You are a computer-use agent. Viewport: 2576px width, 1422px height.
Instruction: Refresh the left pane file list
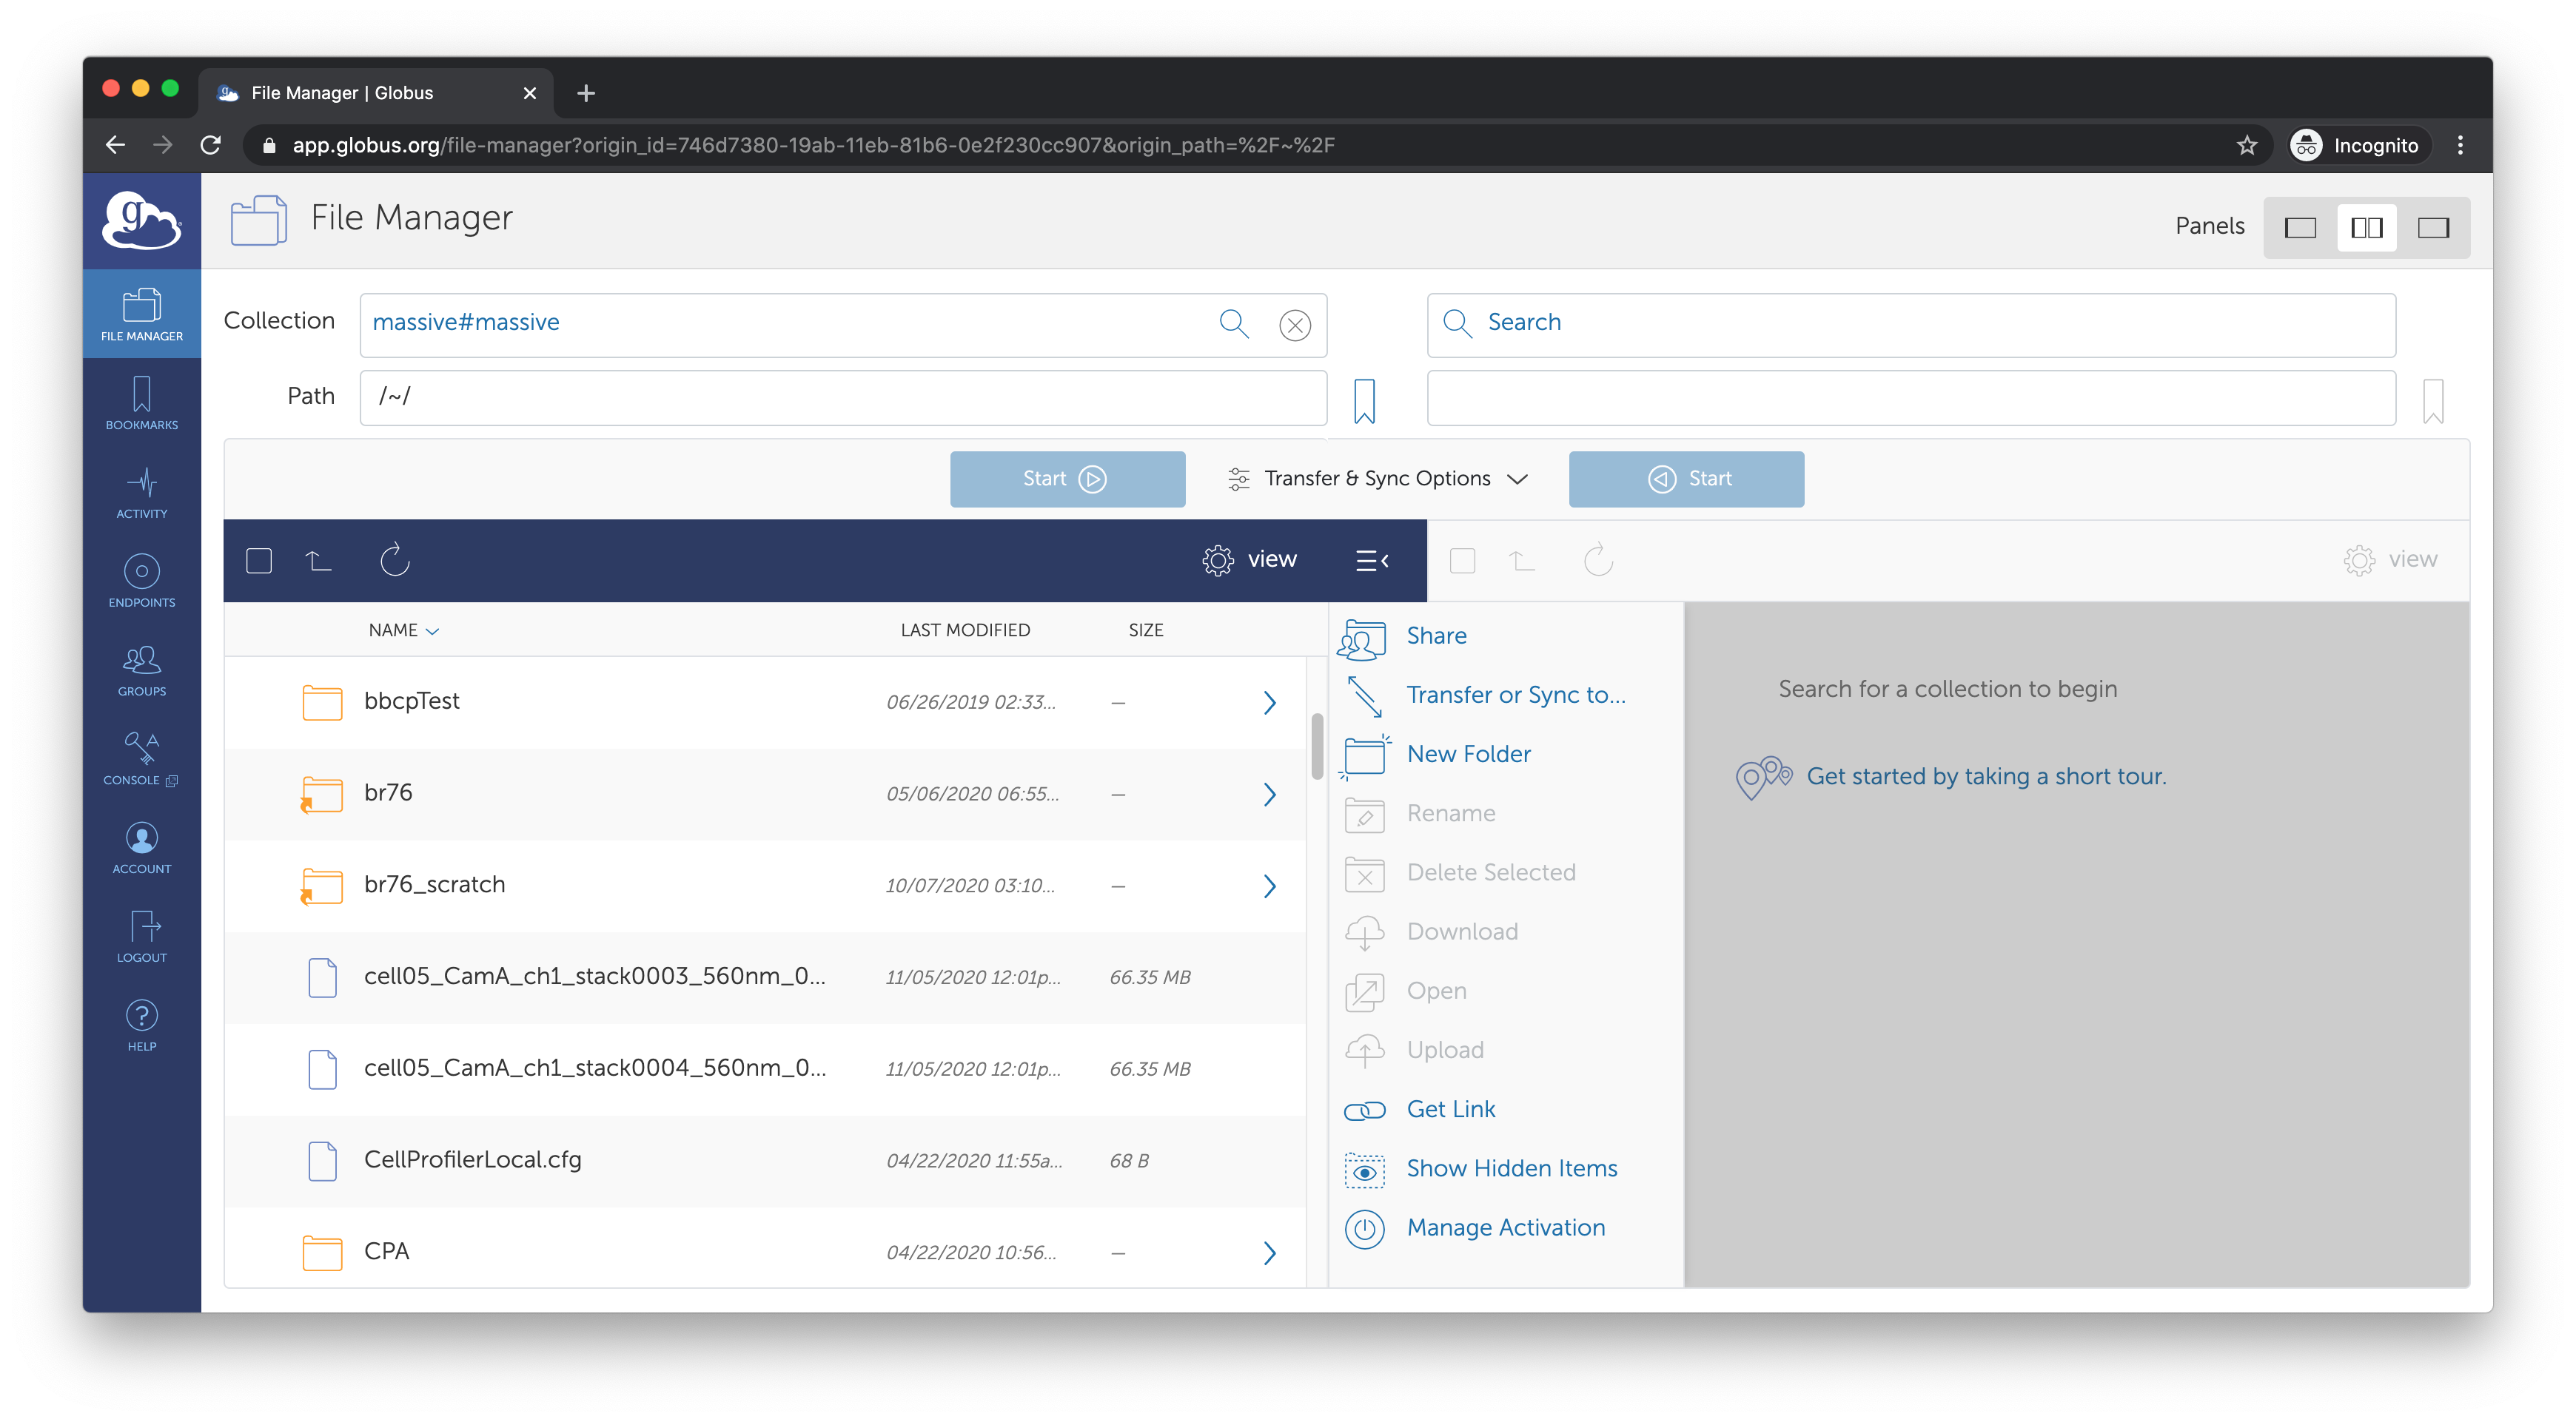pos(395,561)
